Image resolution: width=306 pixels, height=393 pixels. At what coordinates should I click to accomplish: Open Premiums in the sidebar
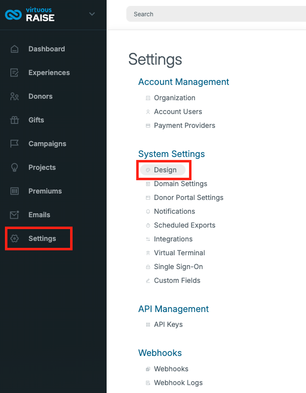pos(45,191)
